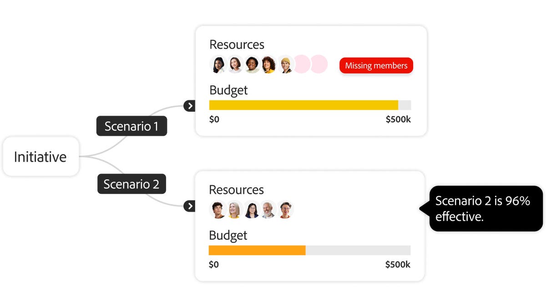The width and height of the screenshot is (546, 307).
Task: Expand the Scenario 1 card chevron
Action: tap(190, 106)
